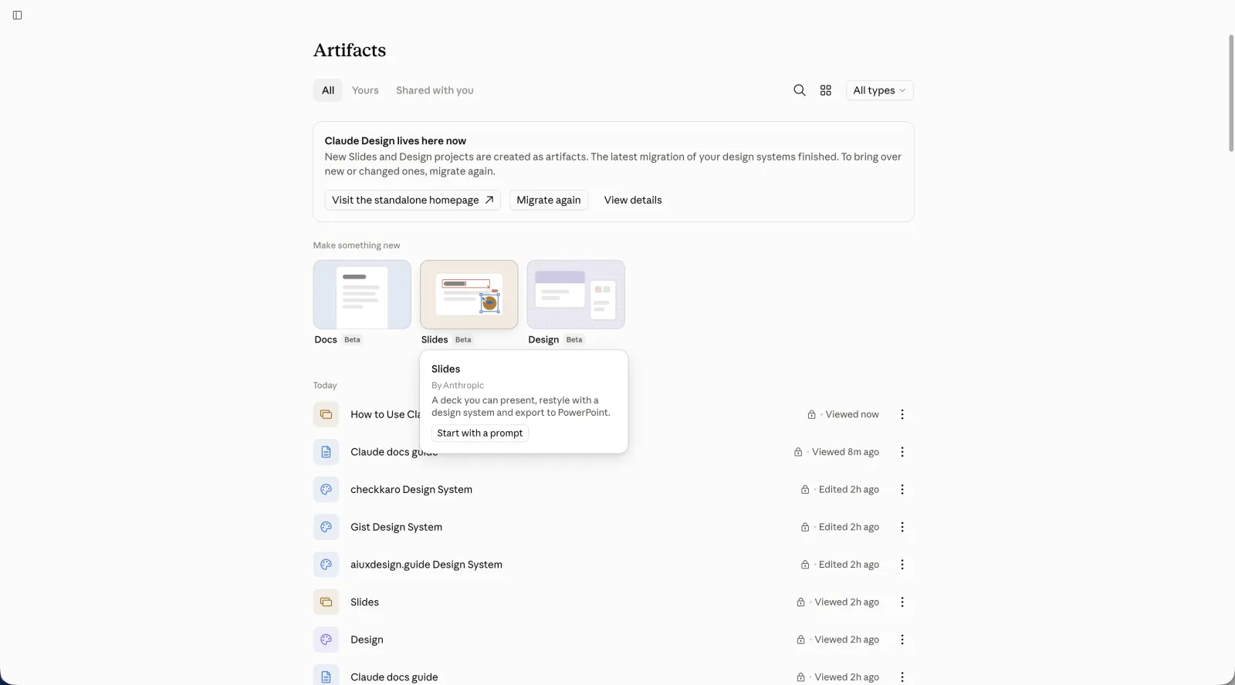Screen dimensions: 1235x685
Task: Select the All tab
Action: pyautogui.click(x=328, y=90)
